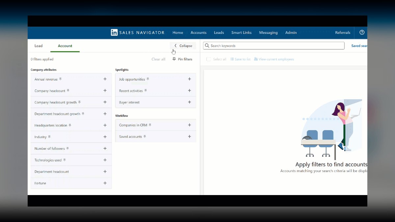Pin the Recent activities filter
The height and width of the screenshot is (222, 395).
(145, 90)
